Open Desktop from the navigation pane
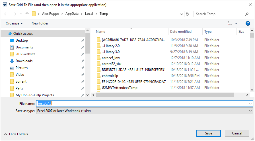255x141 pixels. tap(22, 40)
